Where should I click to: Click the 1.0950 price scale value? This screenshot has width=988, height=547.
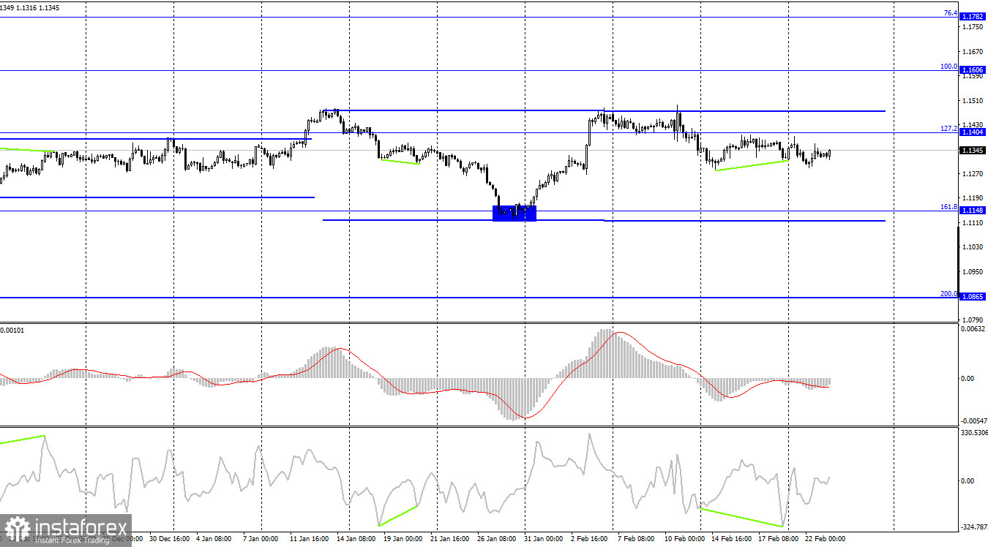973,271
